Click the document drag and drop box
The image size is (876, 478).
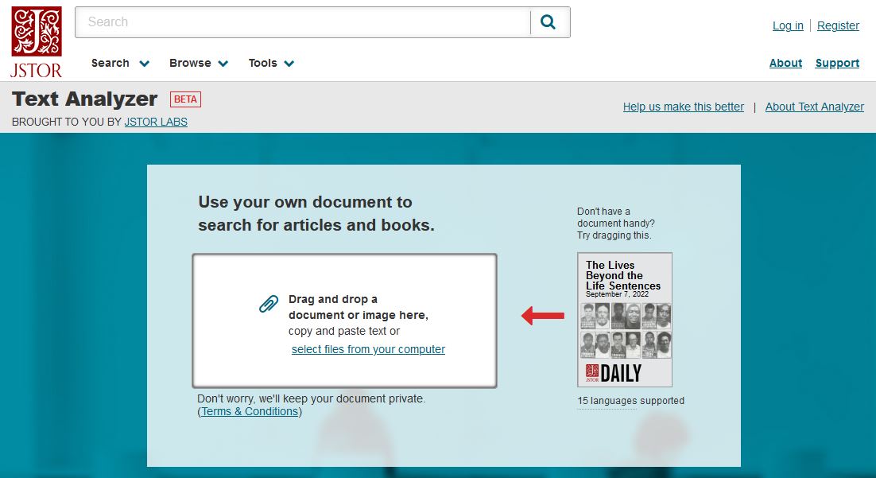point(345,321)
